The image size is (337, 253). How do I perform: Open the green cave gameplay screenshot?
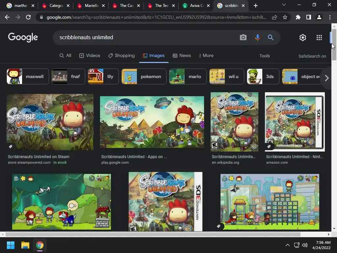tap(62, 202)
